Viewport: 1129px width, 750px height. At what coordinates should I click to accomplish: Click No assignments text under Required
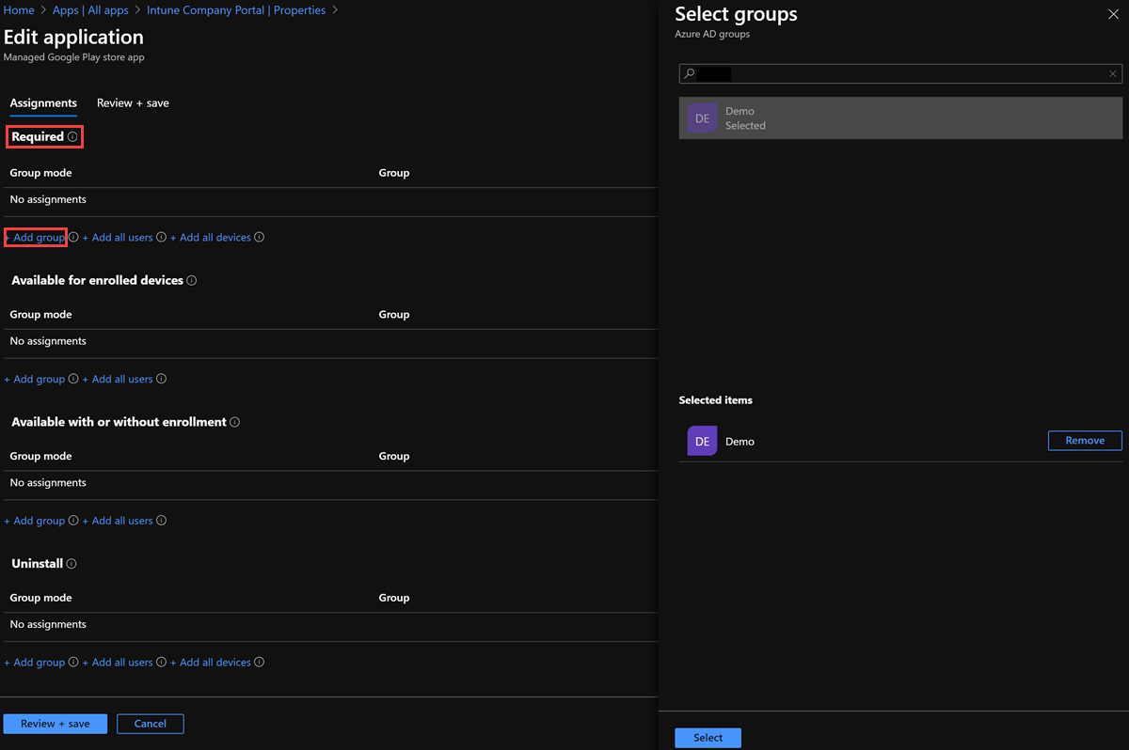(48, 199)
